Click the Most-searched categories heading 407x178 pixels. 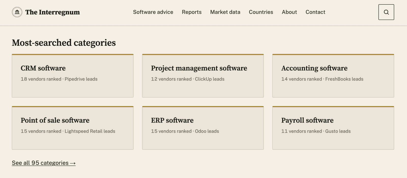[x=64, y=43]
